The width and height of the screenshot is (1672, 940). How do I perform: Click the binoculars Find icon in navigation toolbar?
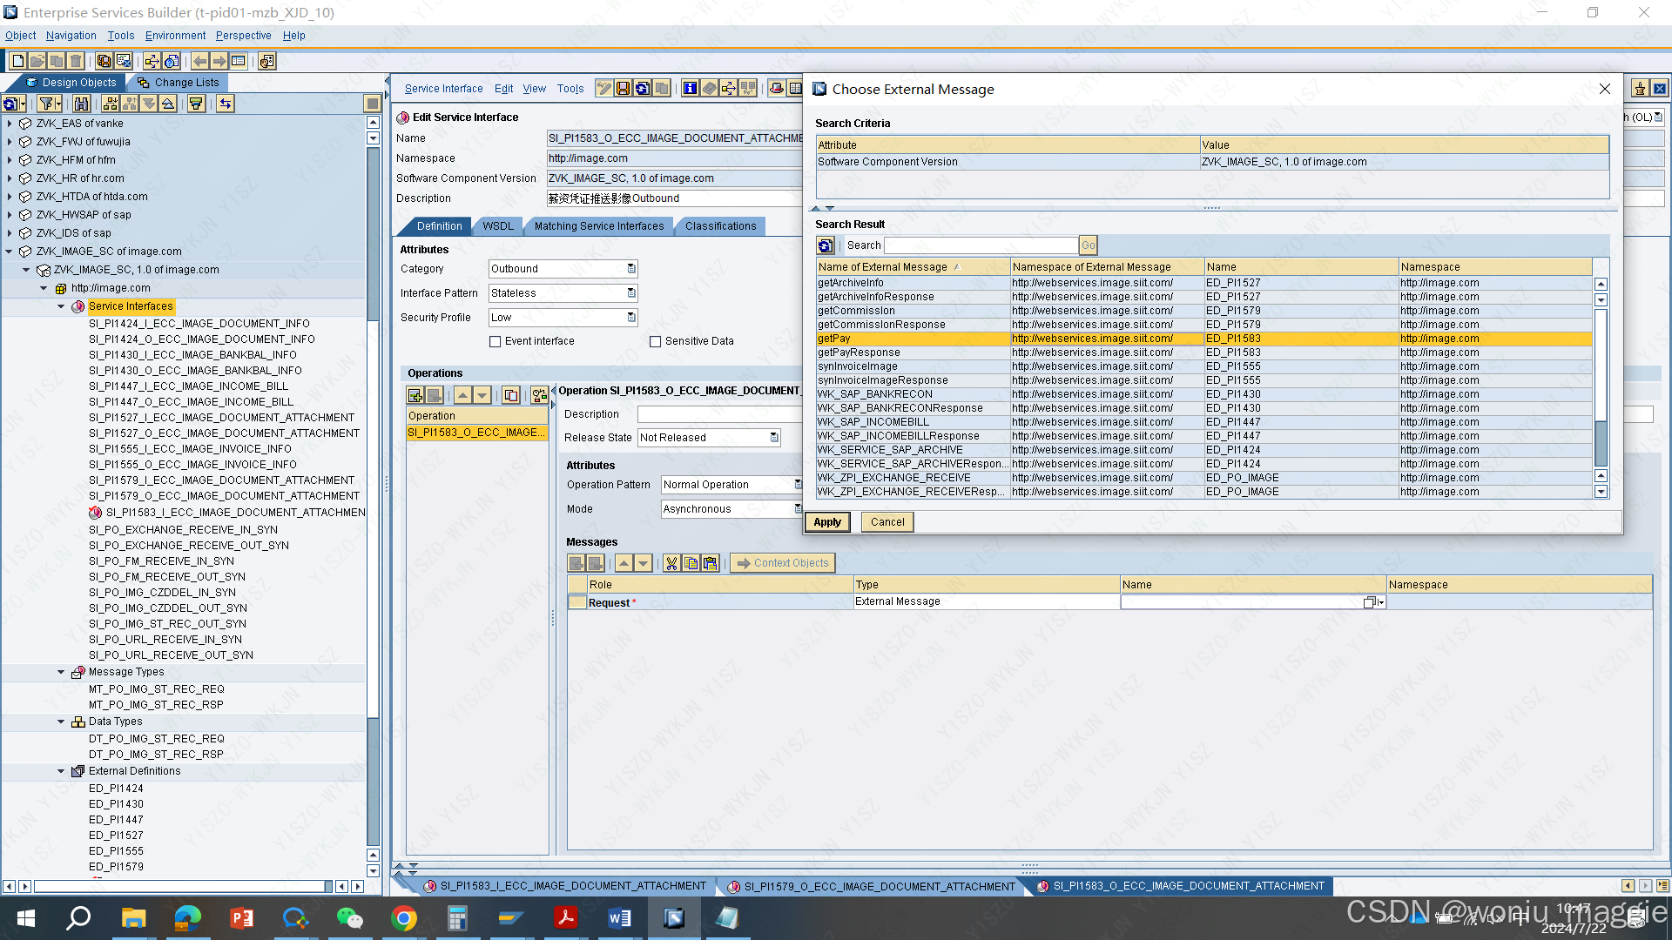tap(81, 104)
